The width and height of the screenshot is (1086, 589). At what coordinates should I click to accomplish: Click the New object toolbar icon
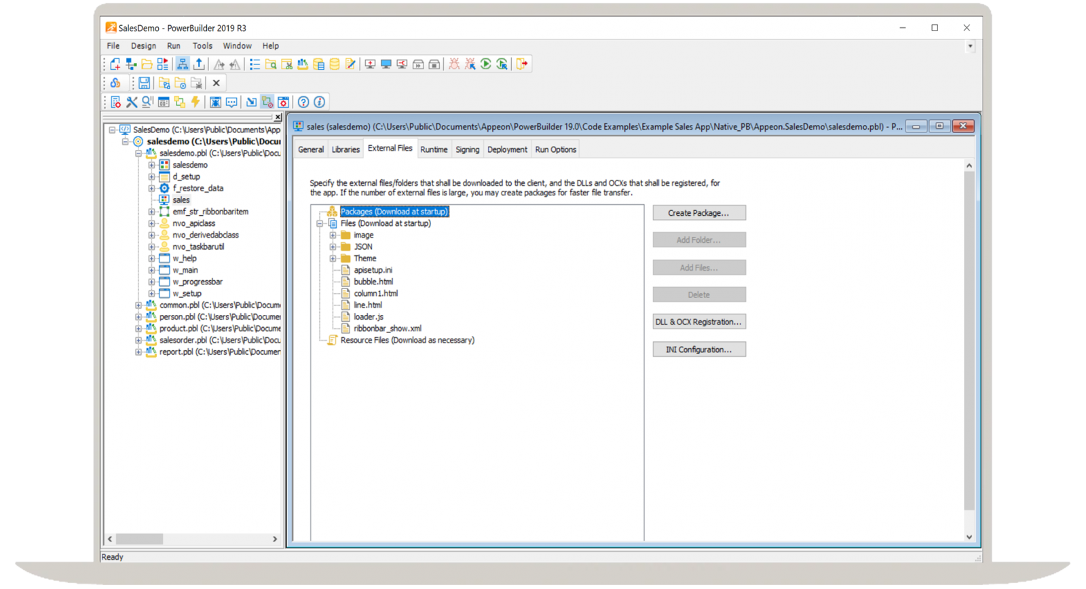pyautogui.click(x=115, y=64)
